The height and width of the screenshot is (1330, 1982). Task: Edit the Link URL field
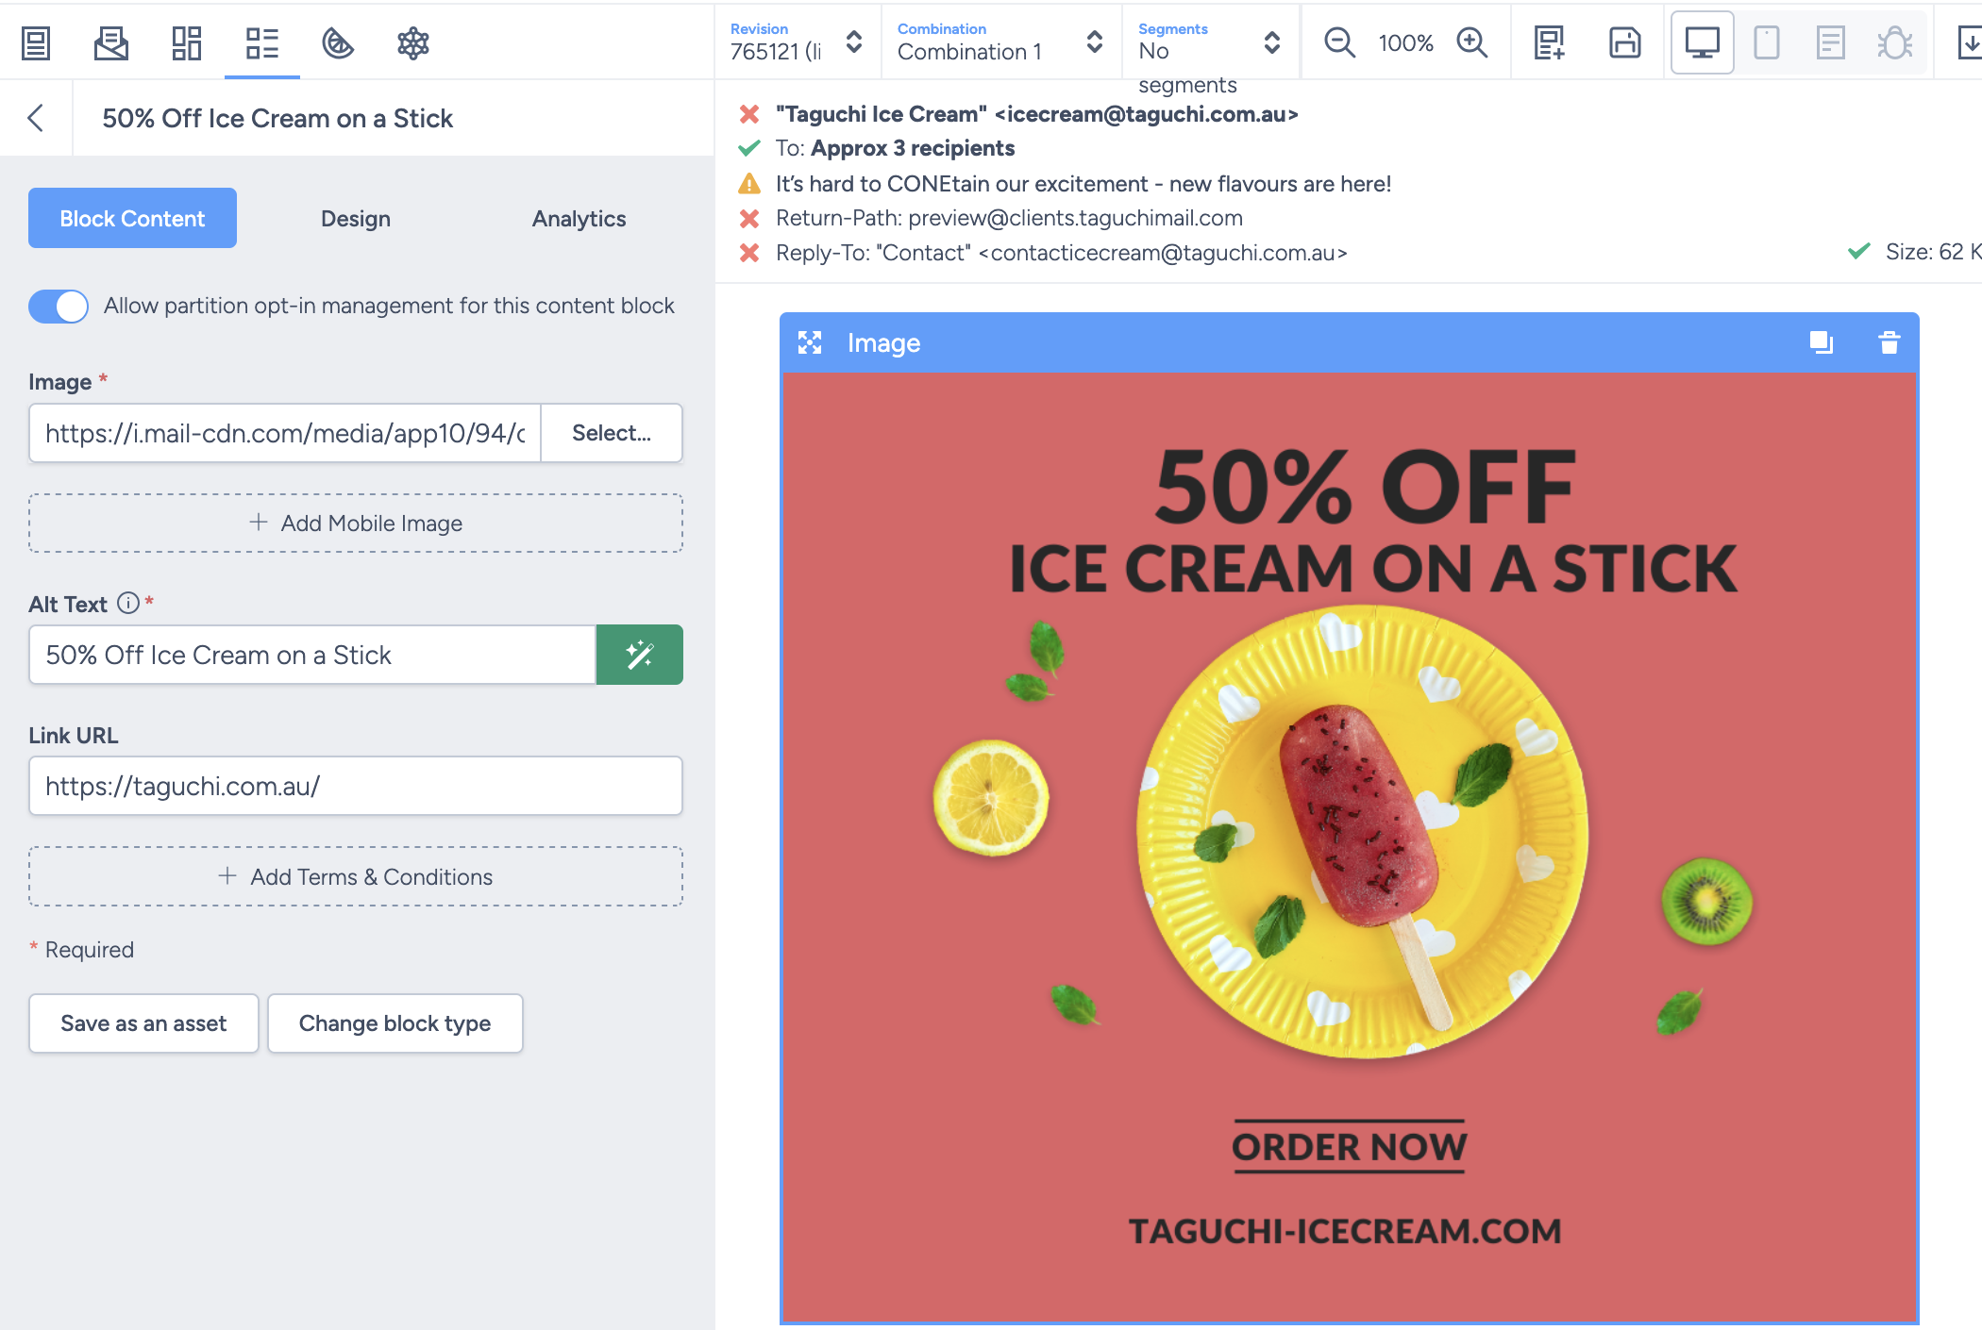(x=355, y=786)
